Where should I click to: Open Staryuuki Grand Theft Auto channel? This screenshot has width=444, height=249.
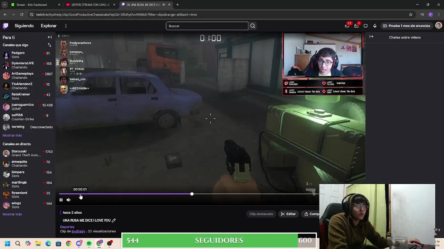pos(28,153)
